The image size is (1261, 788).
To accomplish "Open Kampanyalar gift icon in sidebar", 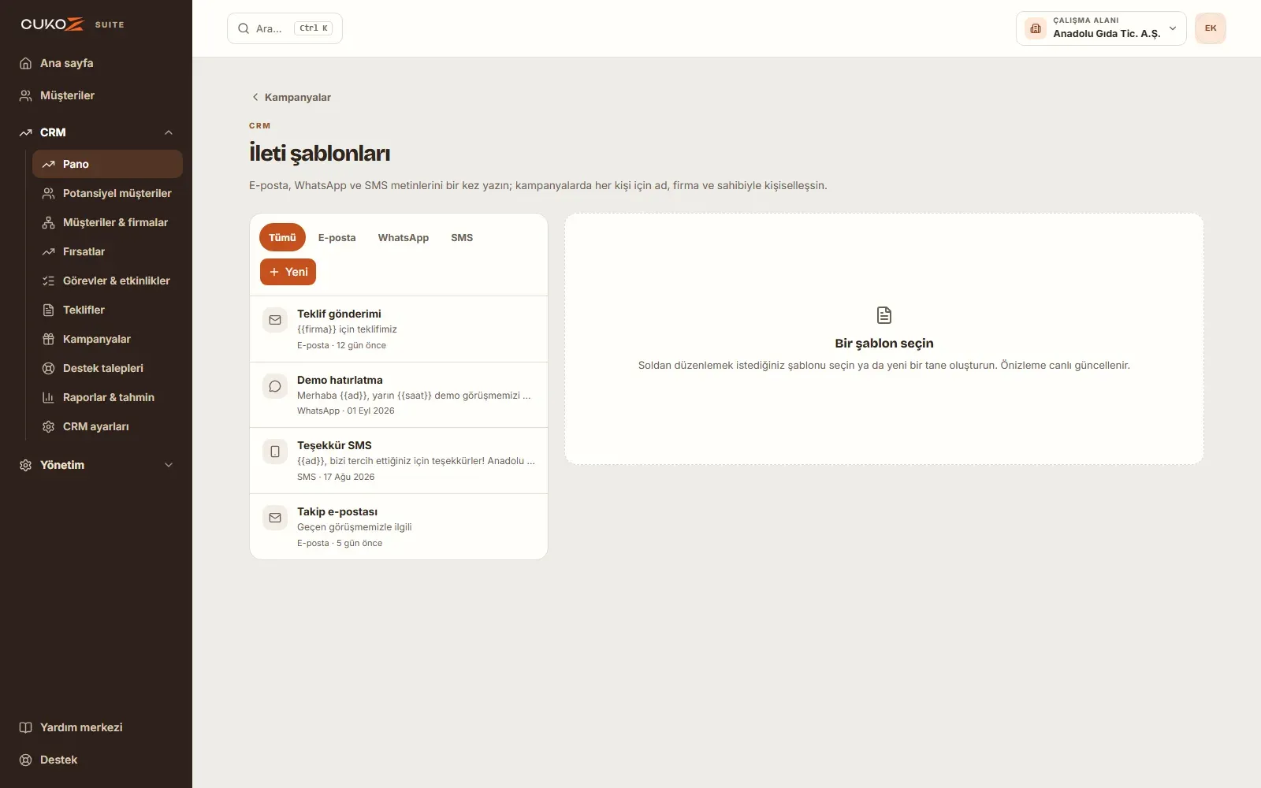I will [48, 339].
